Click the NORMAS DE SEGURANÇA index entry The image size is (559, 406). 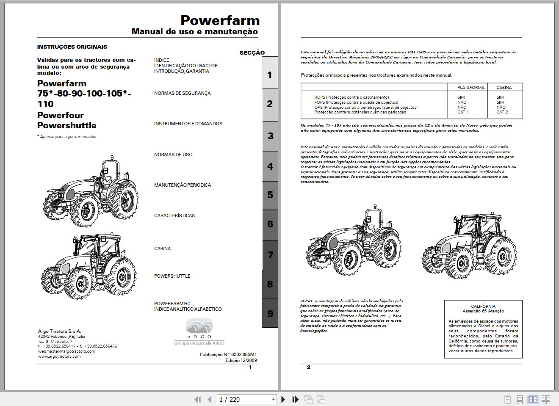182,93
